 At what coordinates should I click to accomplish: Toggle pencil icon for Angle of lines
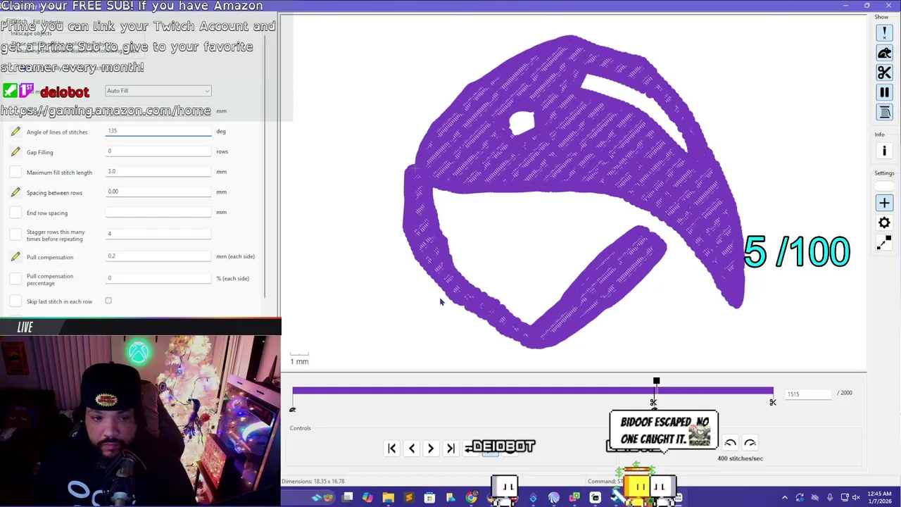(x=15, y=132)
